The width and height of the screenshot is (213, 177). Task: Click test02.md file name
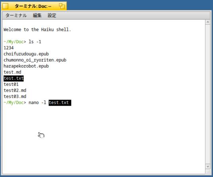pyautogui.click(x=15, y=90)
